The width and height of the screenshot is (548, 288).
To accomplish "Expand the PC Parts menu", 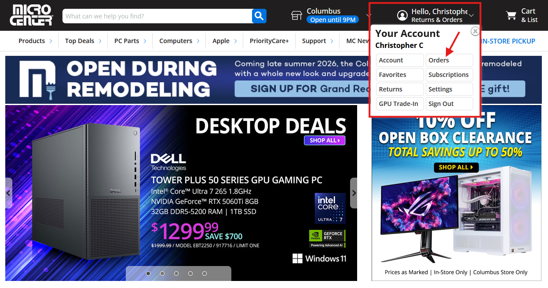I will [x=130, y=41].
